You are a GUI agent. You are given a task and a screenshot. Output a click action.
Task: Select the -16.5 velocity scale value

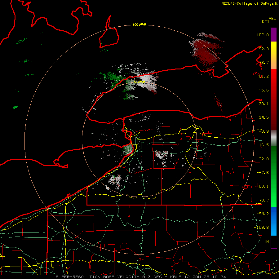point(263,145)
